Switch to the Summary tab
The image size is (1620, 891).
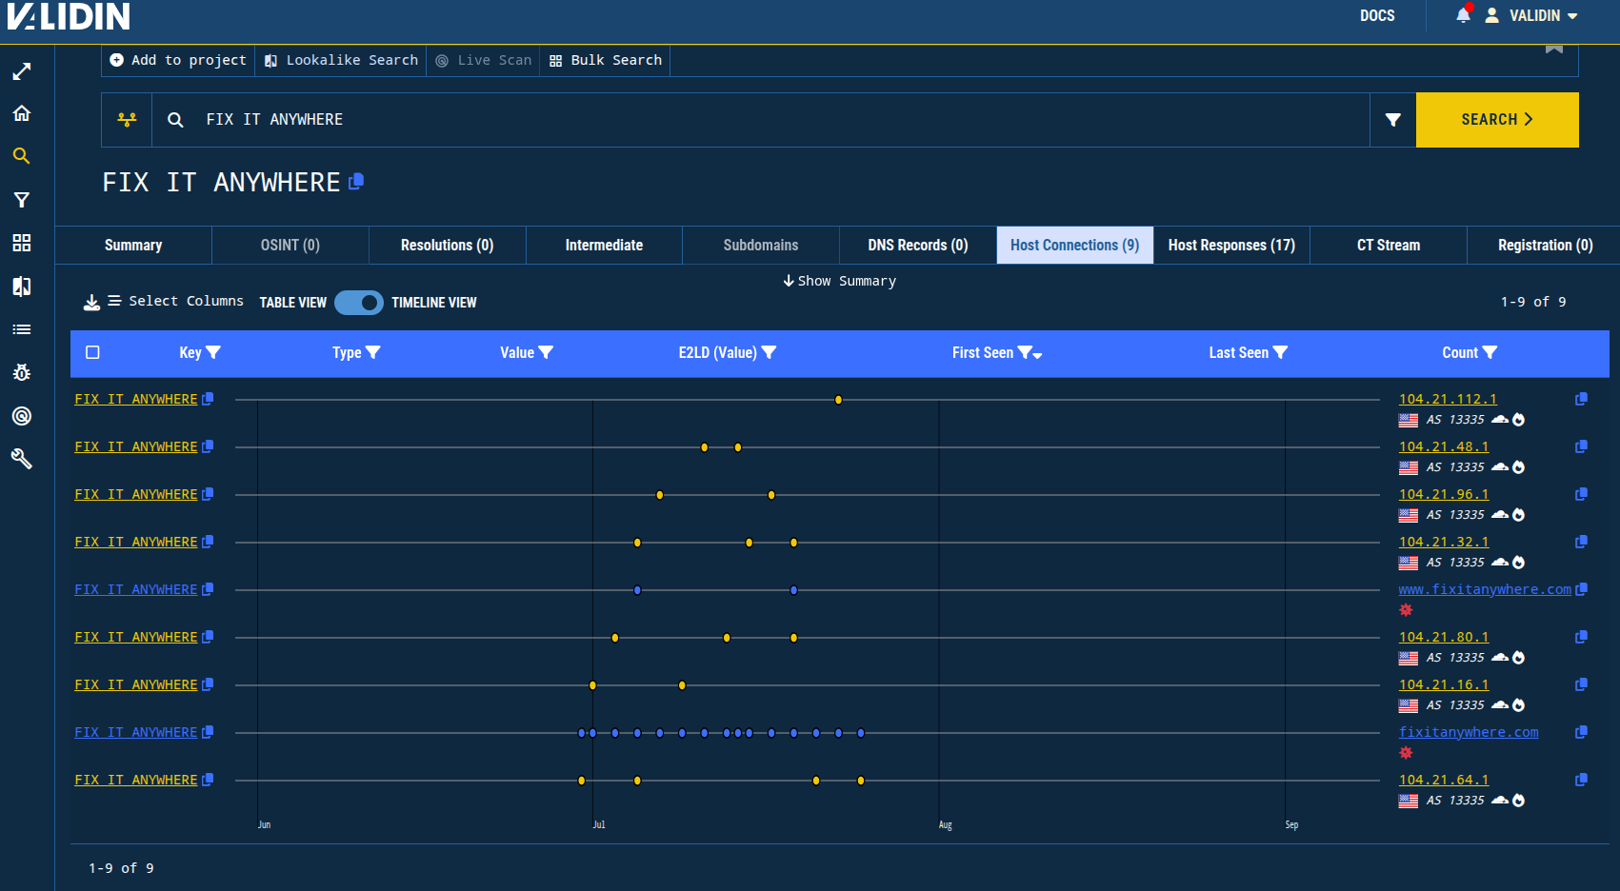[133, 245]
